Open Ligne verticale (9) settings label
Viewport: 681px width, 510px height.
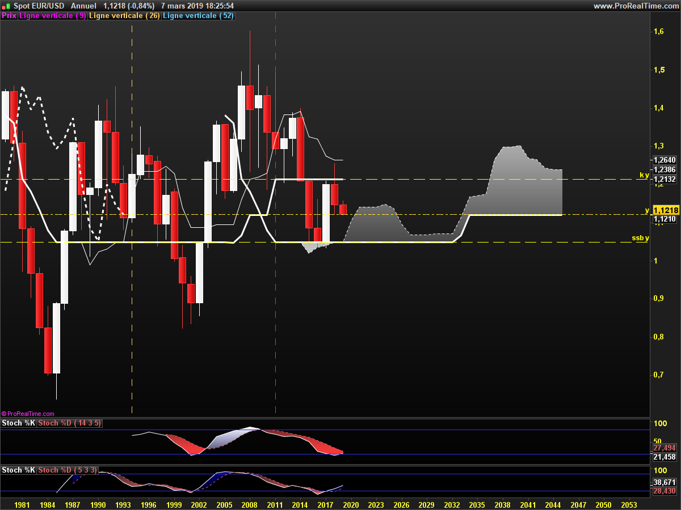pos(53,16)
